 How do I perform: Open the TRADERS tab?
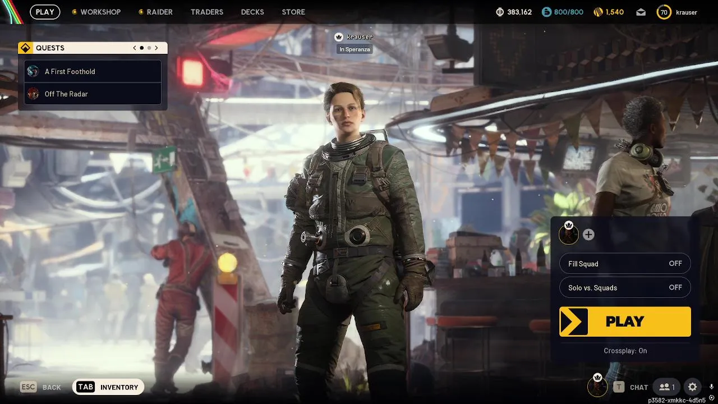(x=207, y=12)
